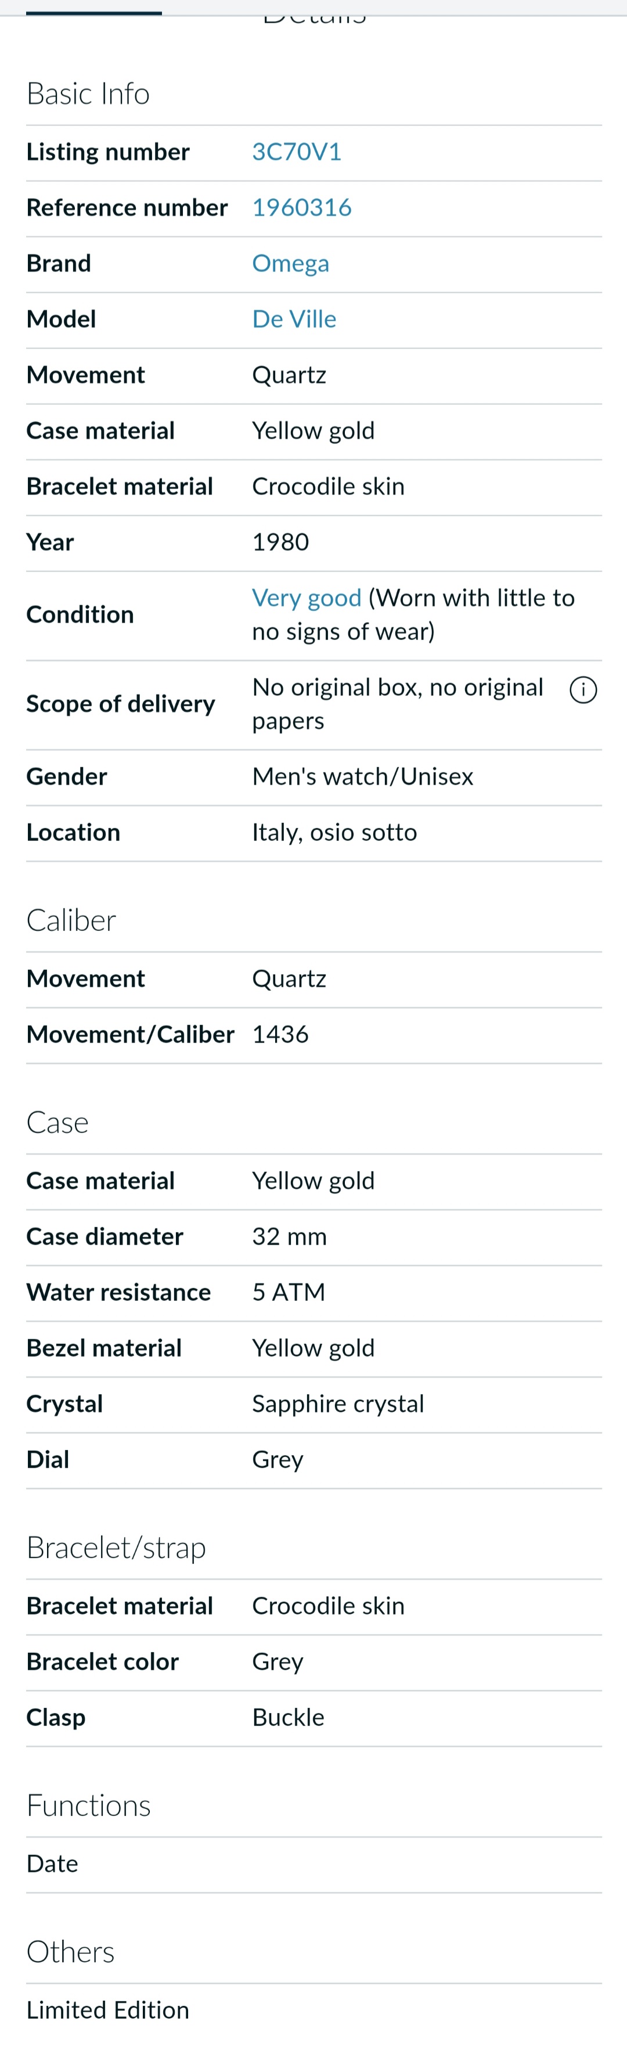627x2046 pixels.
Task: Click the Functions section heading
Action: pyautogui.click(x=88, y=1806)
